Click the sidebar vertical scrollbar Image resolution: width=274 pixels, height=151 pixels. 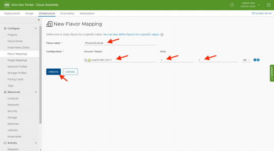[x=41, y=75]
